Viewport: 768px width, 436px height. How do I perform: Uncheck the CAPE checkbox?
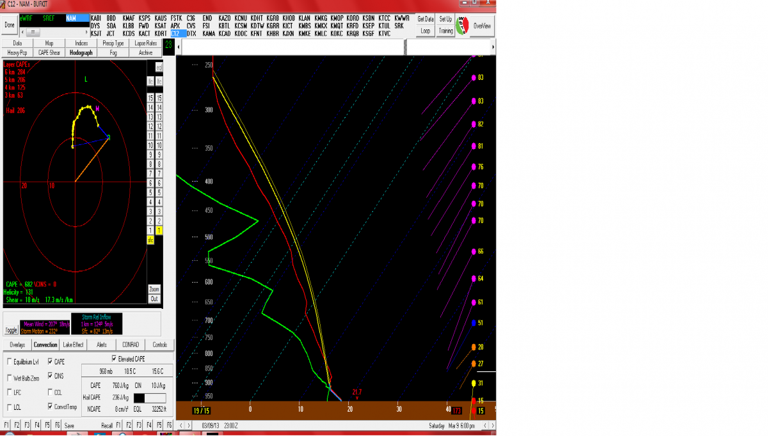[x=51, y=362]
